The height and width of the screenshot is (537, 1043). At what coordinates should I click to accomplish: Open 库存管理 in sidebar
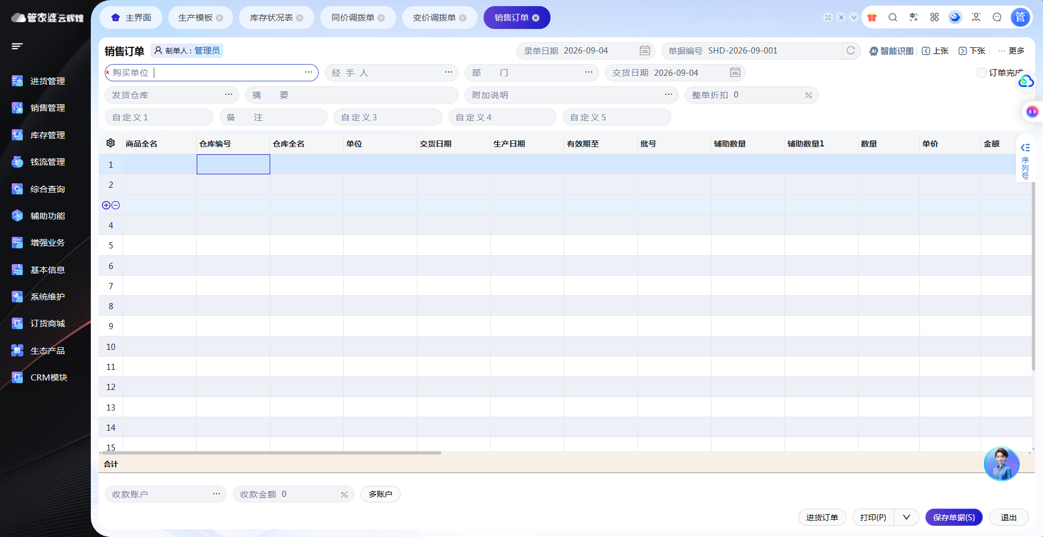38,135
